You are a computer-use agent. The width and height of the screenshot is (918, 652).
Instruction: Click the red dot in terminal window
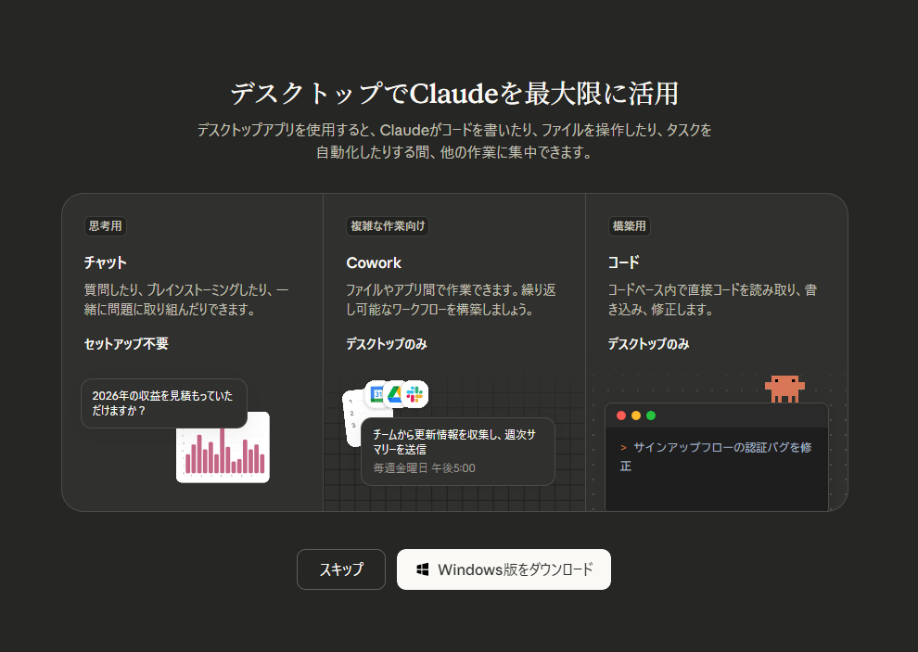(621, 415)
